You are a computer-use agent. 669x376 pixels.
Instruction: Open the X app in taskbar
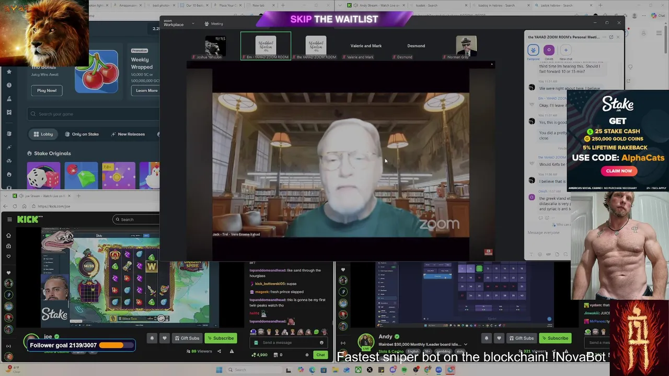pos(370,370)
